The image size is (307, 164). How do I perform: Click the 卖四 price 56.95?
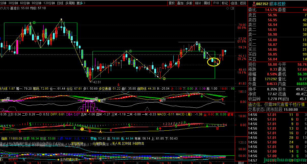coord(272,20)
